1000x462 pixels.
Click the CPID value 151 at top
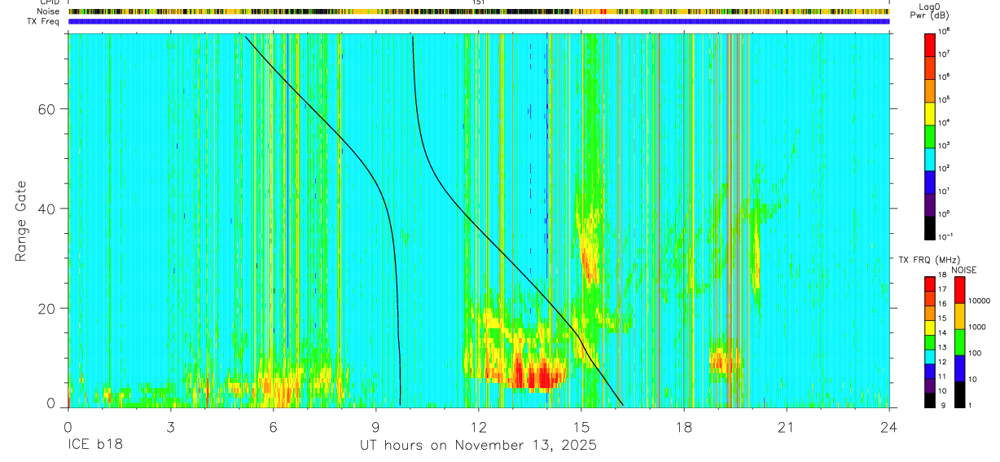point(479,2)
